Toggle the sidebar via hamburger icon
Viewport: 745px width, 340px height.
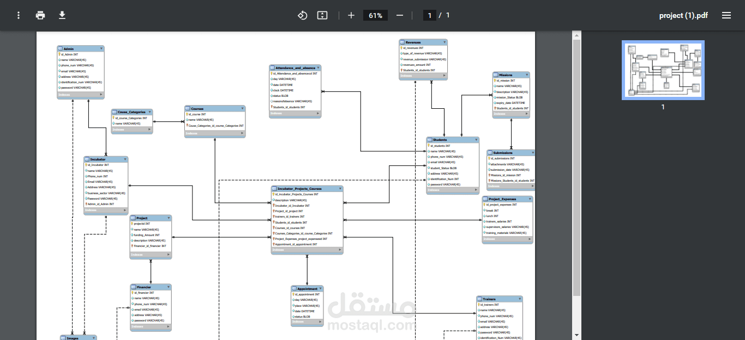tap(726, 15)
